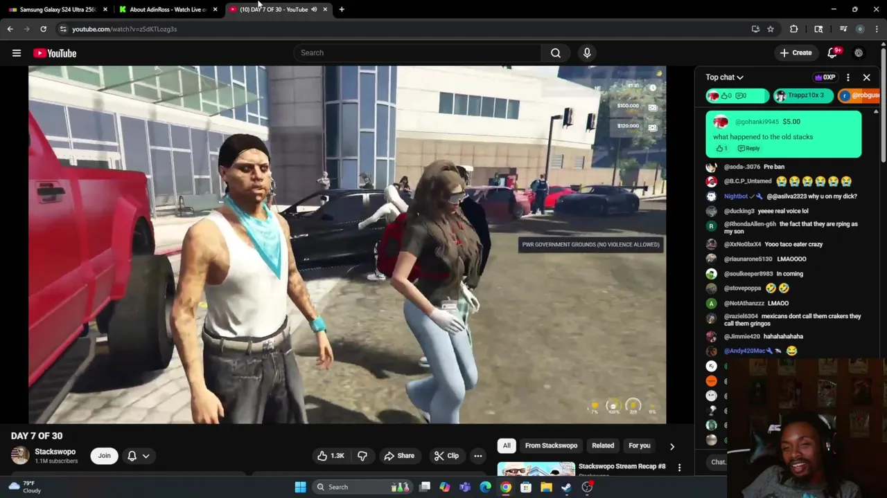Launch Microsoft Edge from taskbar
The image size is (887, 498).
(485, 487)
